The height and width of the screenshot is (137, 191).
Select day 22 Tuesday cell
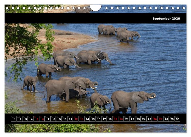(x=132, y=119)
